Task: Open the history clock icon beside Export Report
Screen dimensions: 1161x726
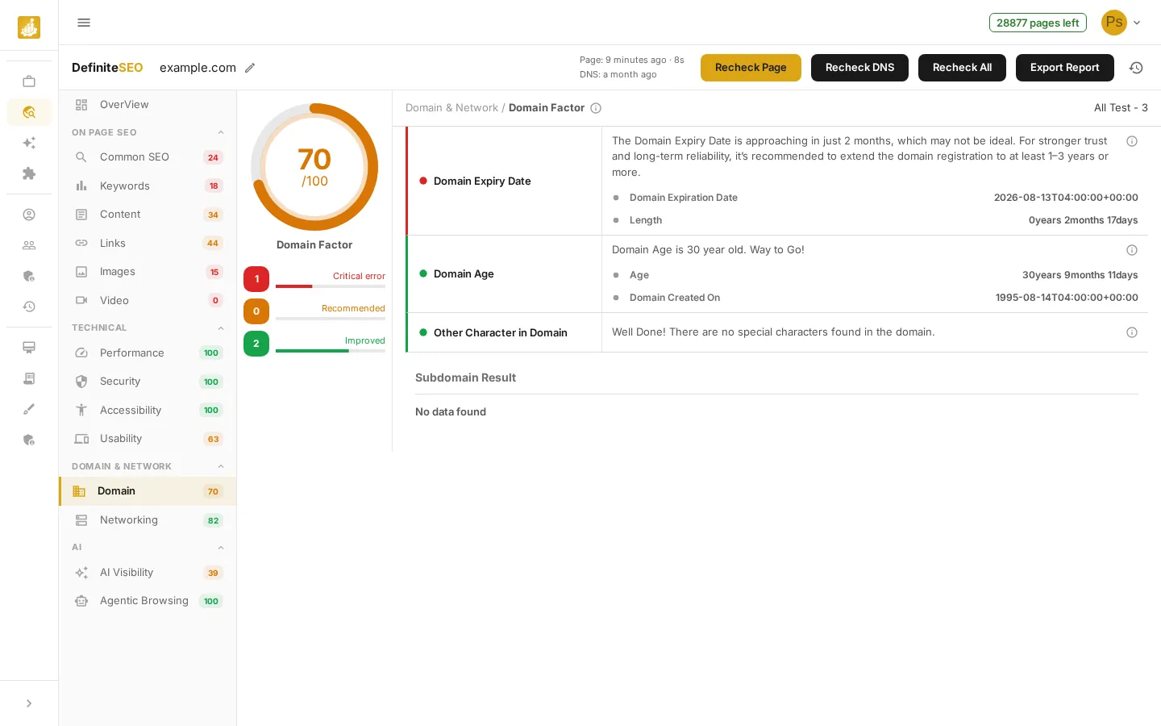Action: click(x=1136, y=68)
